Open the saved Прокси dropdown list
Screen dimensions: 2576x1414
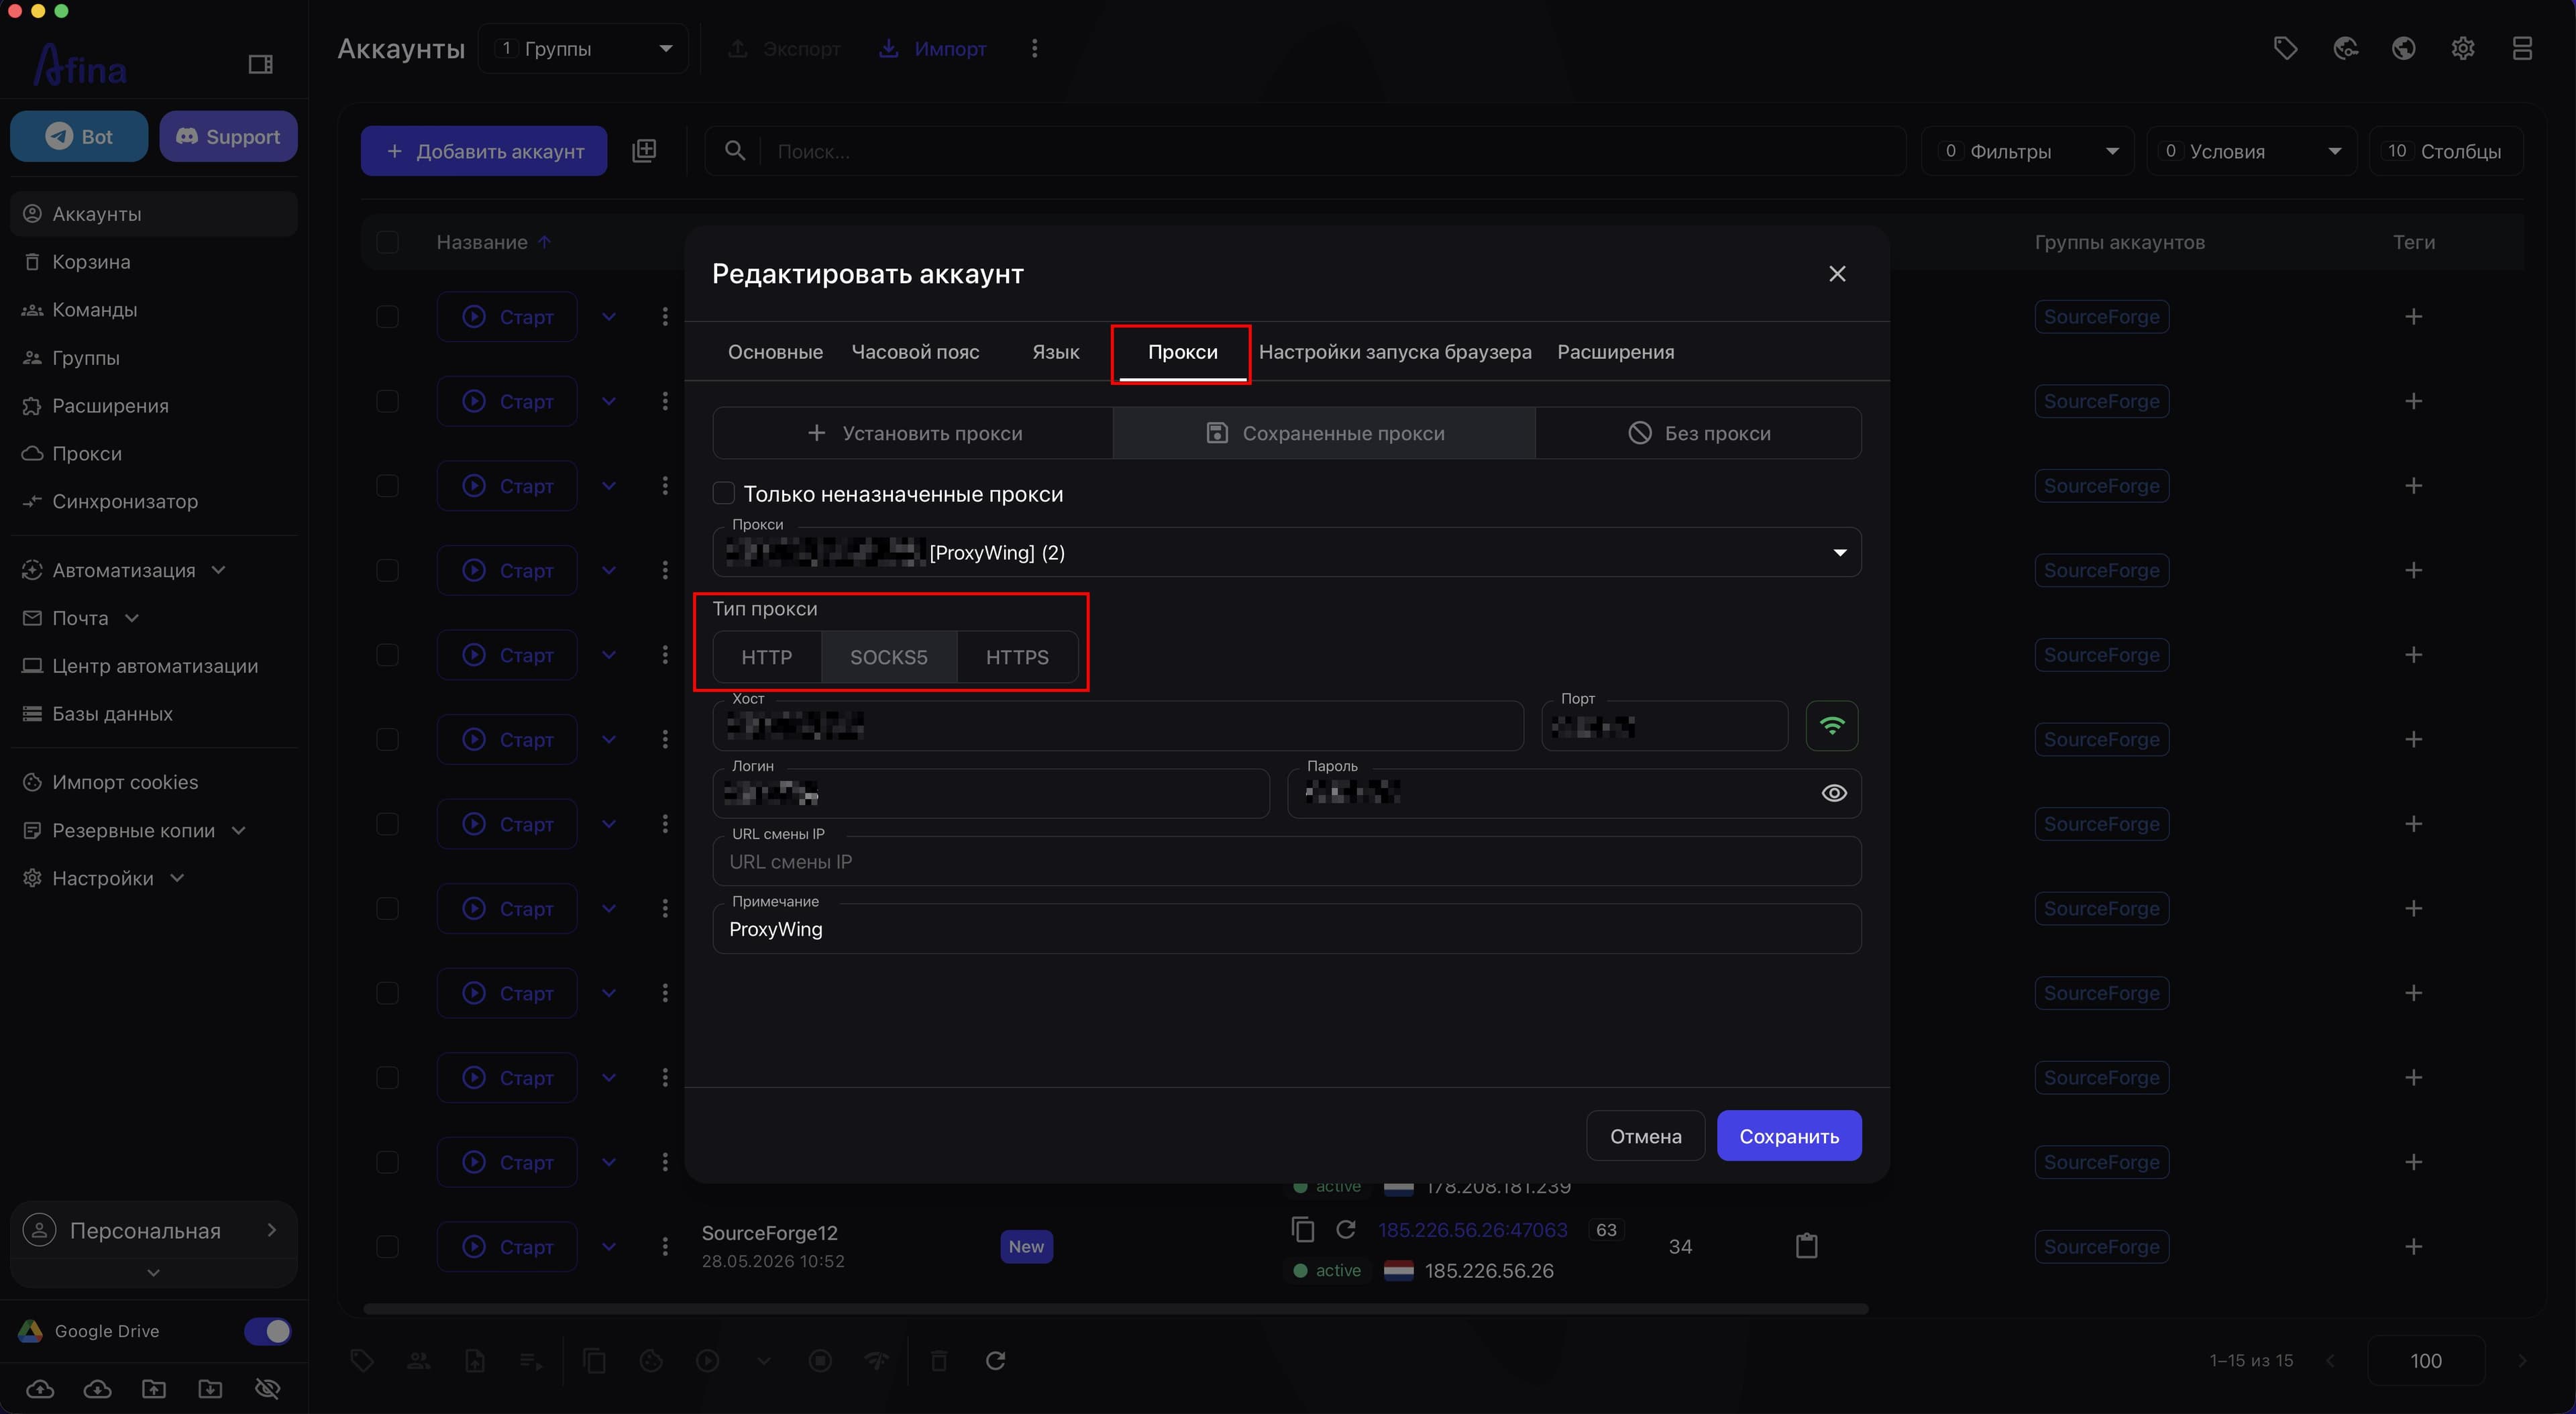(x=1286, y=552)
